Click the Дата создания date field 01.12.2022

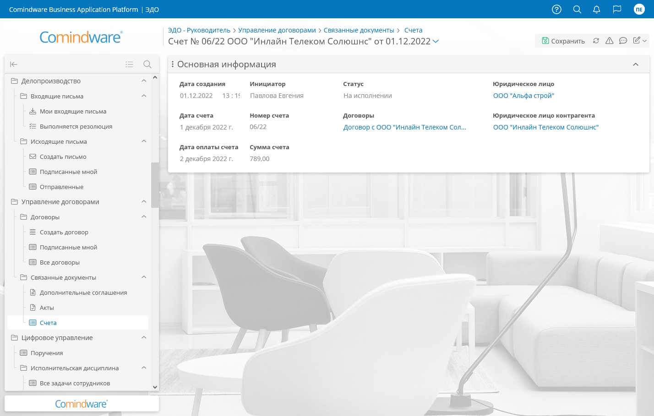[196, 96]
